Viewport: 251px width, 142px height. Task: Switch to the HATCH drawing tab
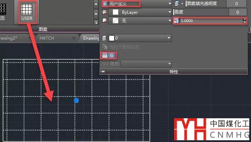[47, 38]
